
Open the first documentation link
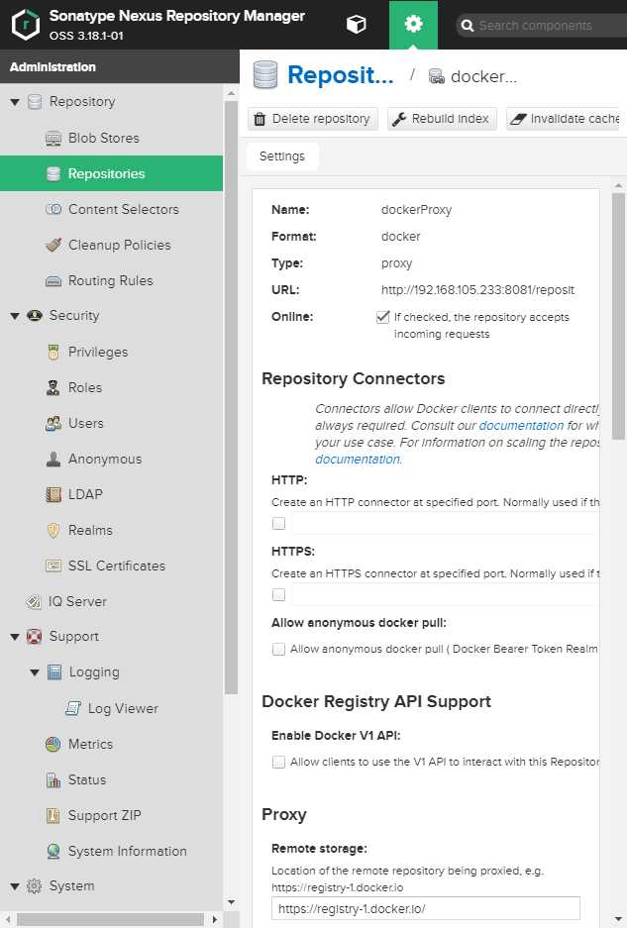point(521,426)
